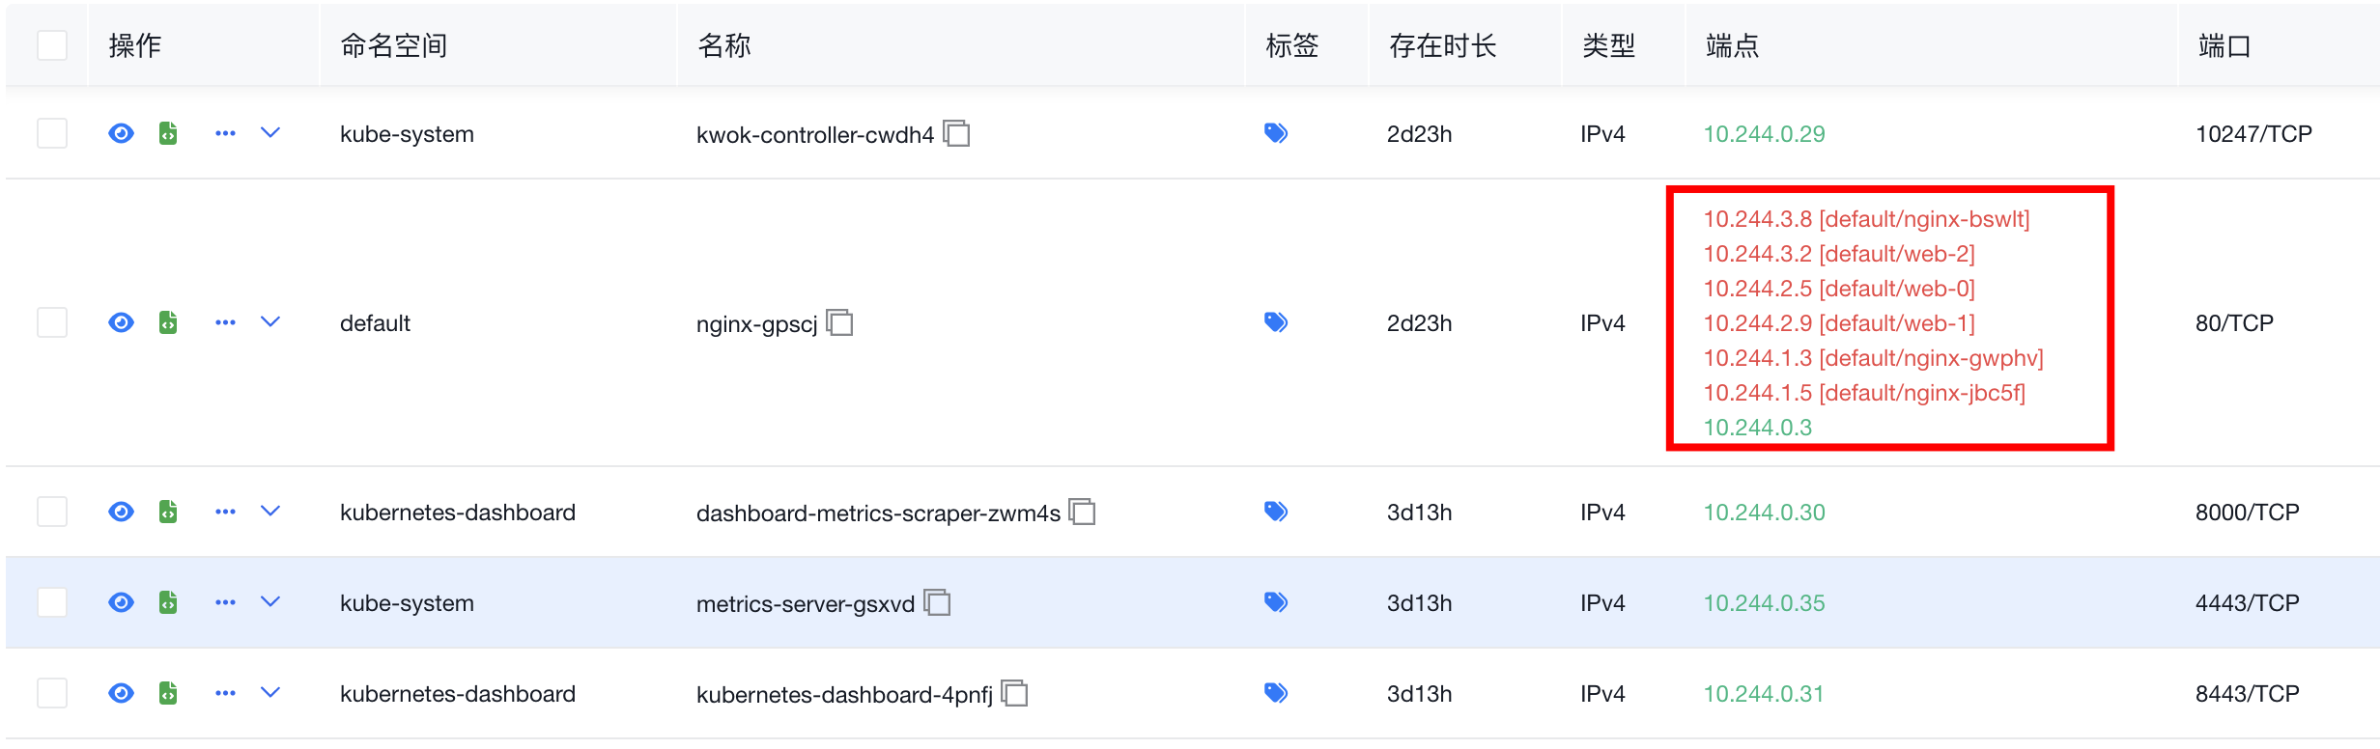The width and height of the screenshot is (2380, 749).
Task: Open endpoint 10.244.0.31
Action: point(1763,694)
